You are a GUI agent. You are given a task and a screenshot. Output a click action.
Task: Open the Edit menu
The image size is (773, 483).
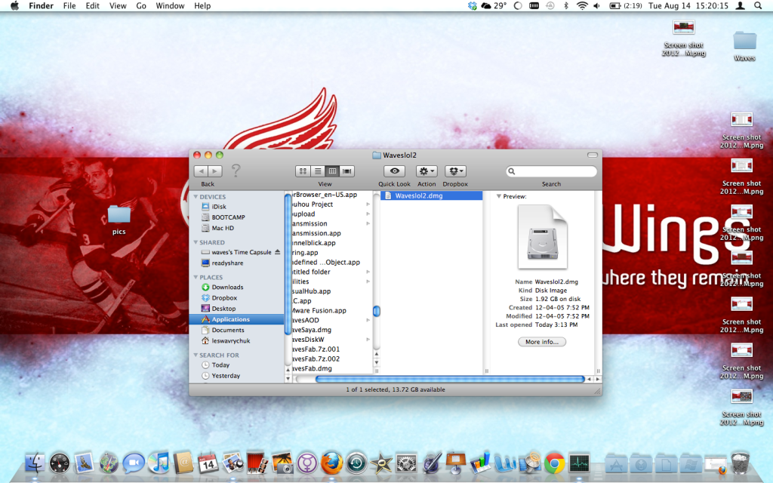click(93, 6)
